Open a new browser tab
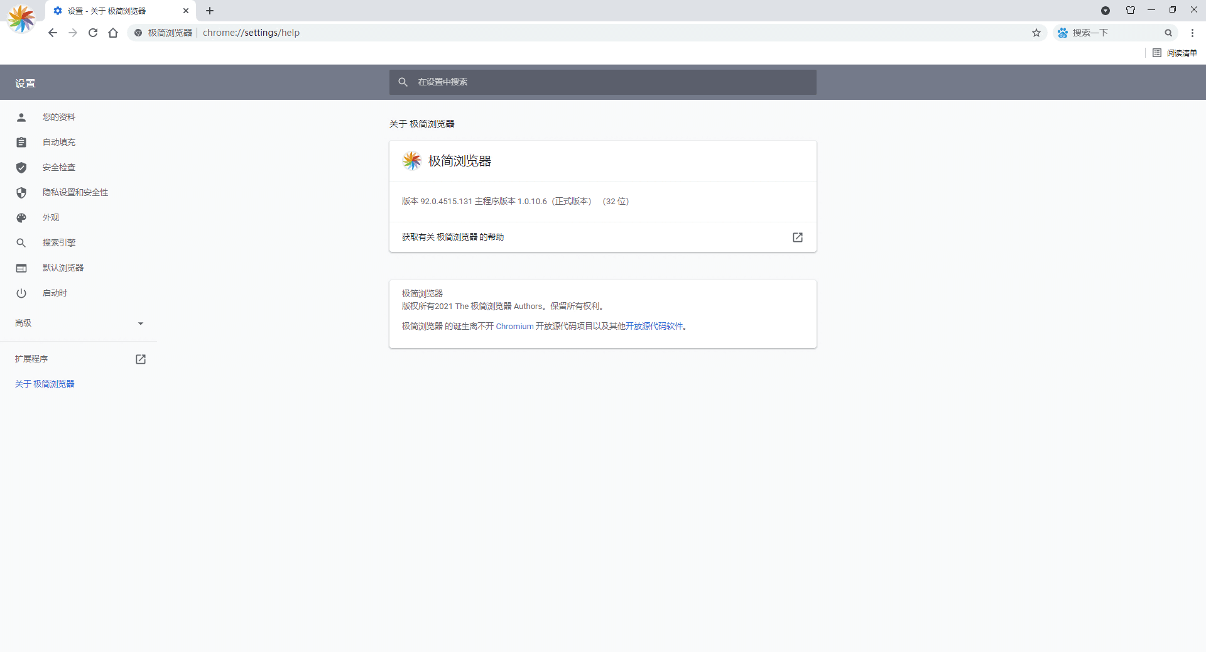The image size is (1206, 652). tap(210, 11)
